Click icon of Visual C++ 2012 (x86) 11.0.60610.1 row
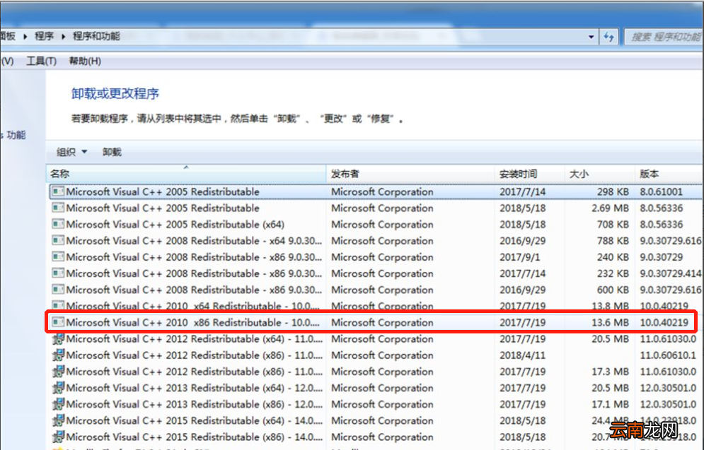Image resolution: width=704 pixels, height=450 pixels. [x=58, y=355]
